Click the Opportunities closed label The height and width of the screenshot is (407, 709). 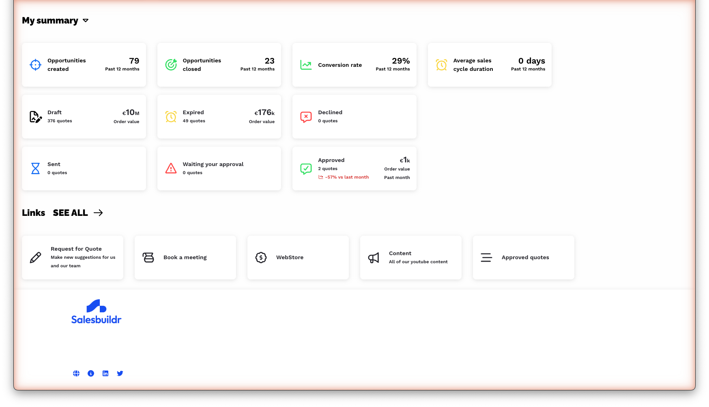[x=202, y=65]
